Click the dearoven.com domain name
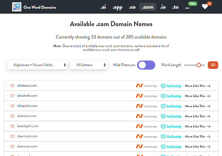Viewport: 222px width, 156px height. (27, 146)
